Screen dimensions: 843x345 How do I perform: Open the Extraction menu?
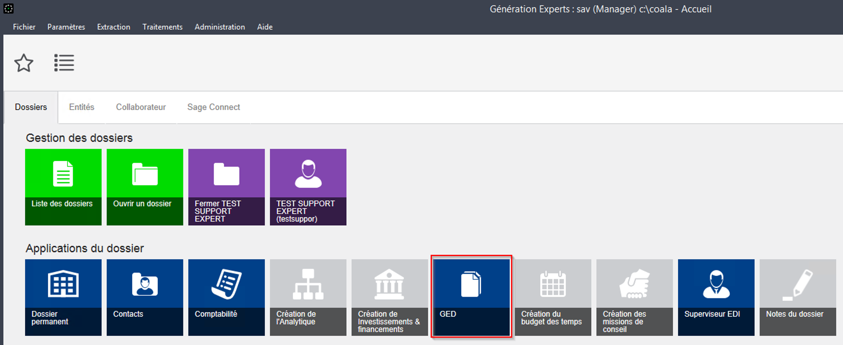[113, 27]
